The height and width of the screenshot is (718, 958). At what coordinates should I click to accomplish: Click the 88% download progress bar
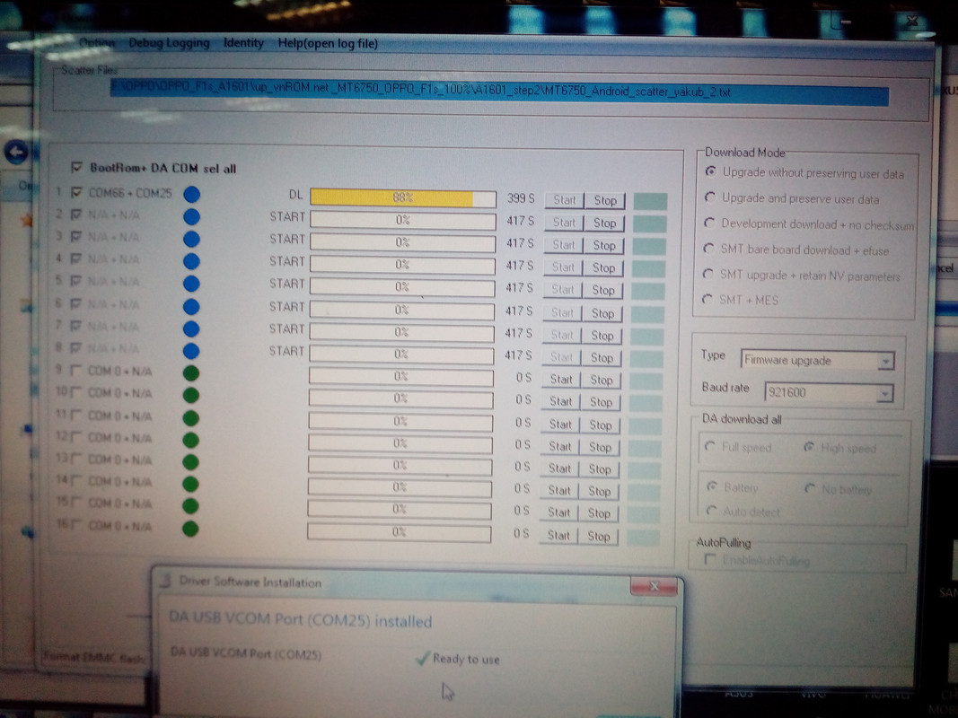tap(402, 197)
